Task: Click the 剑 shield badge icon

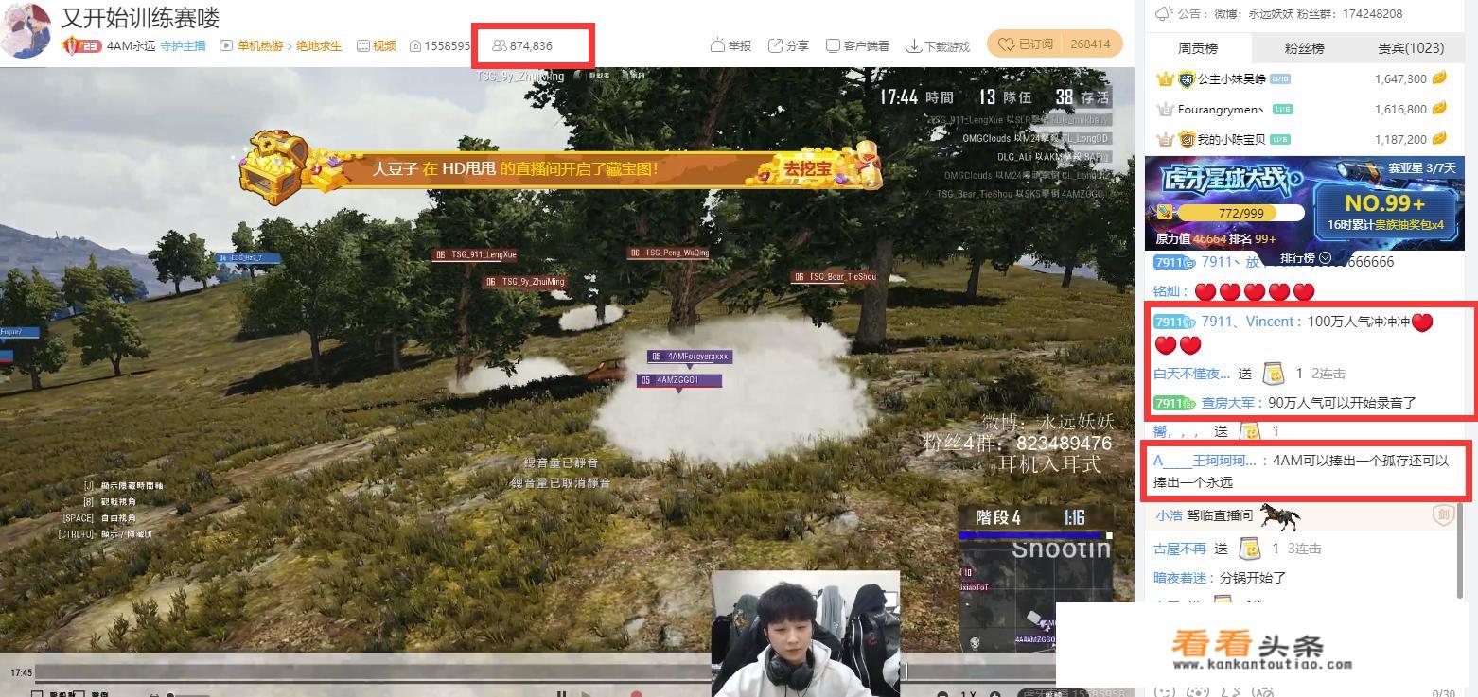Action: [1443, 515]
